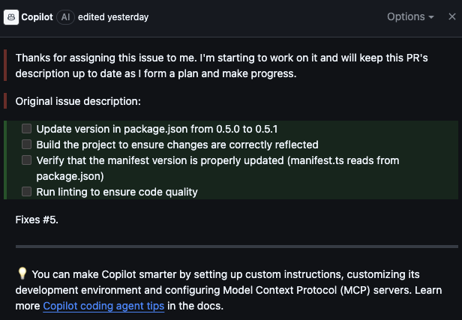Click the Thanks for assigning paragraph

coord(221,66)
